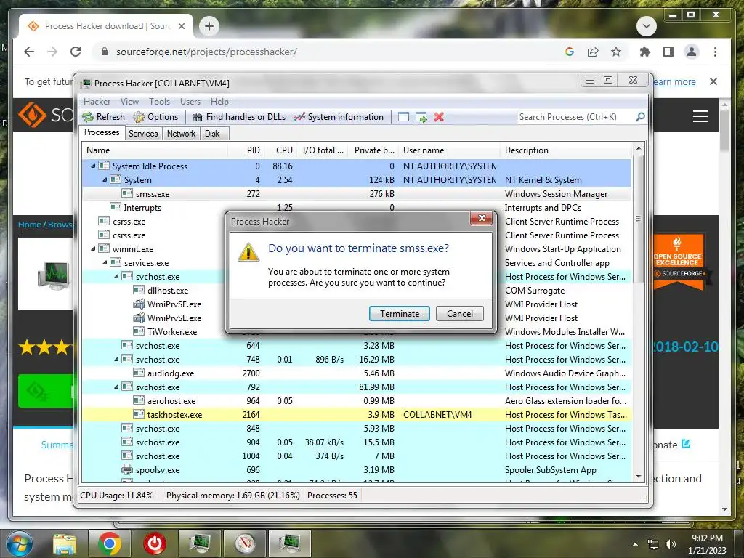Open File Explorer from the taskbar
This screenshot has height=558, width=744.
pyautogui.click(x=65, y=543)
